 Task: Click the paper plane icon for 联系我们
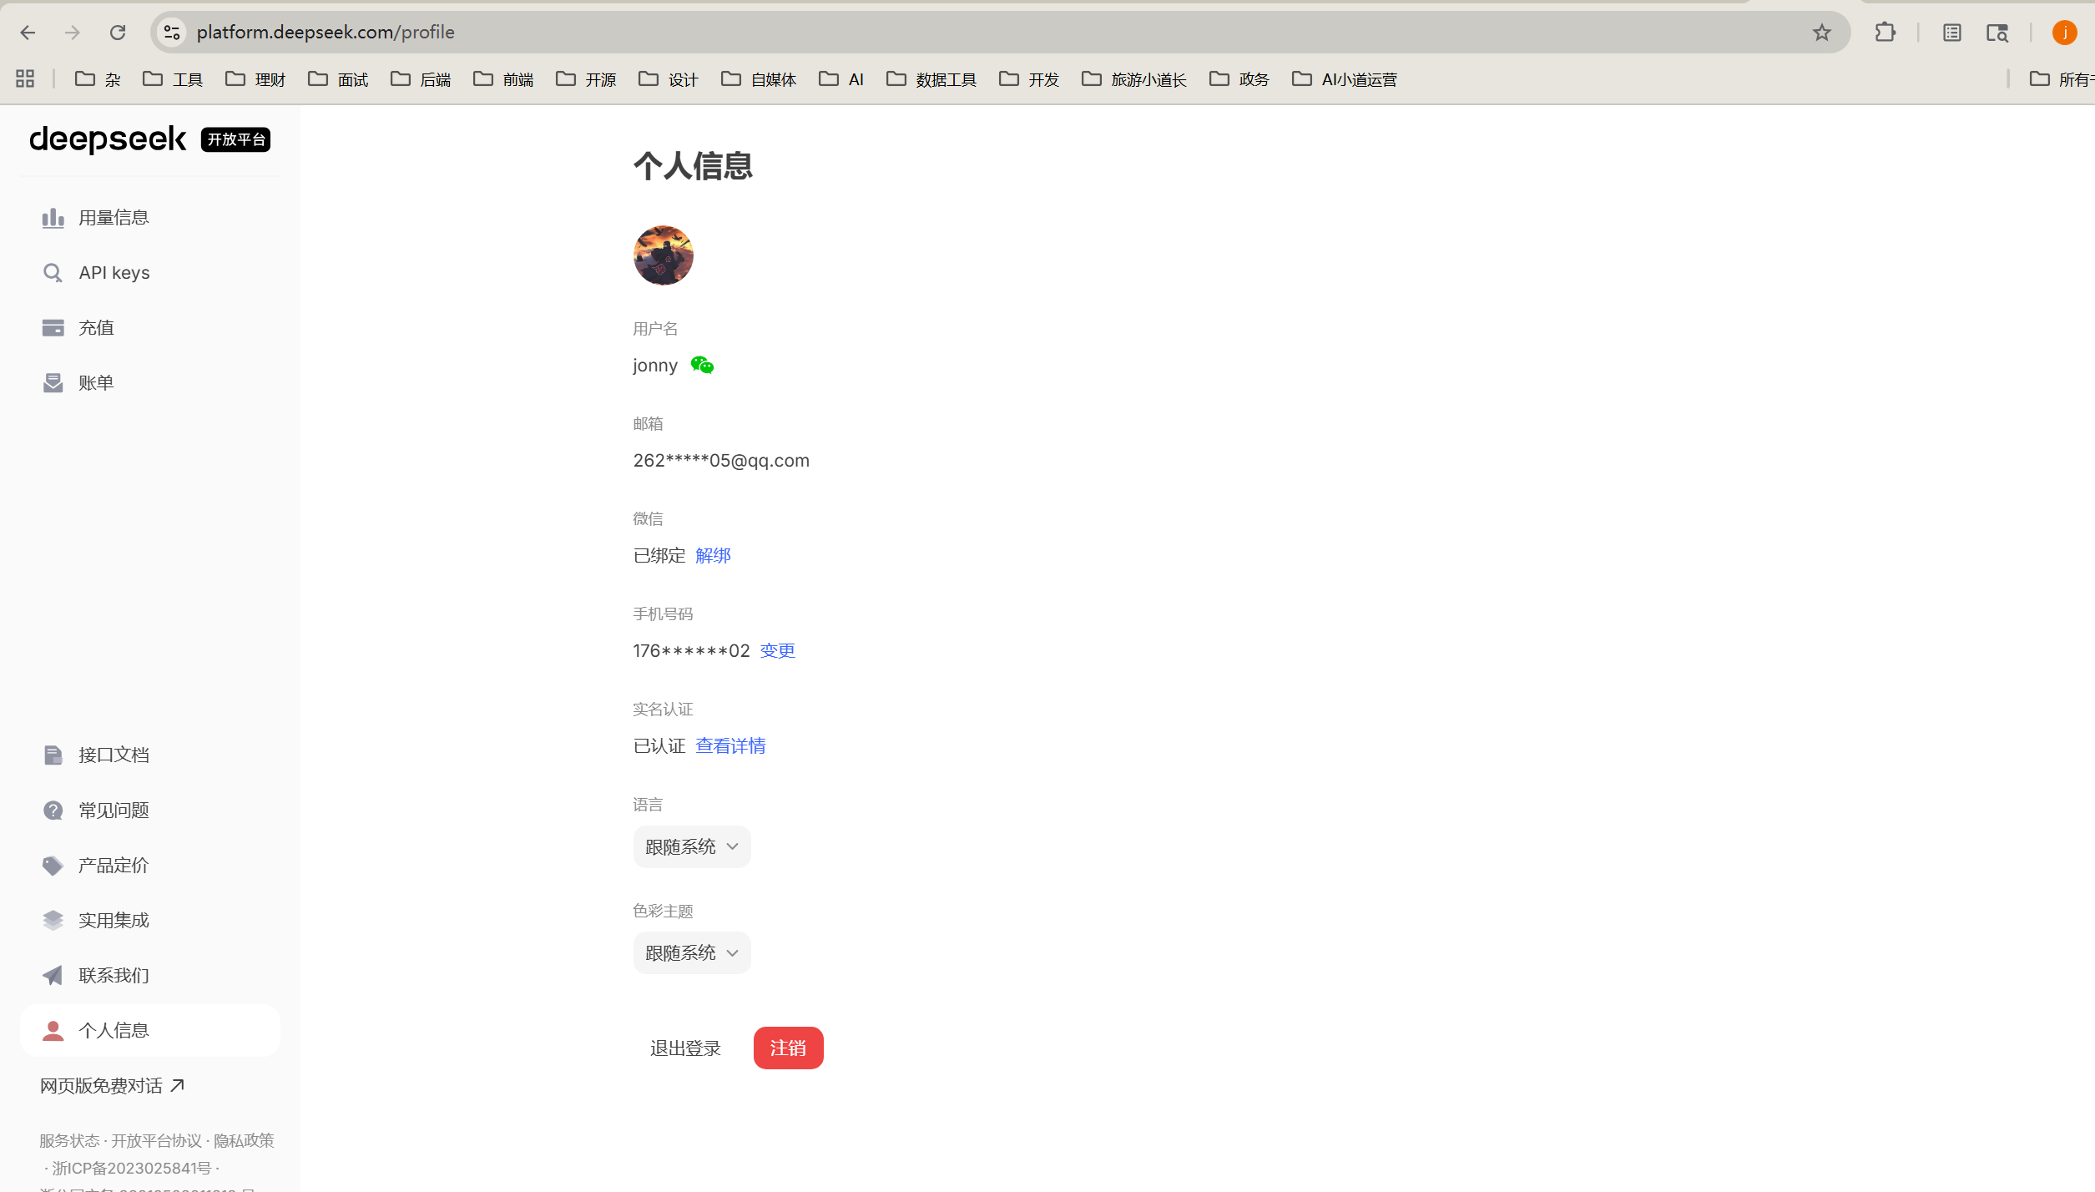click(x=53, y=976)
